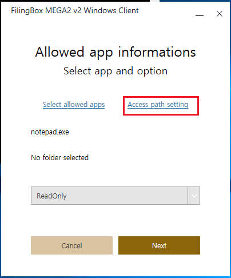Open the Access path setting link
The height and width of the screenshot is (278, 231).
coord(158,105)
